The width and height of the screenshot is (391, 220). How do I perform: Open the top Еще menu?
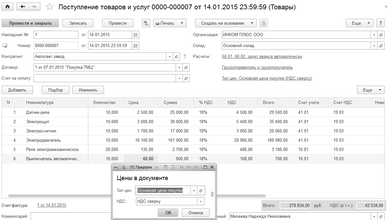tap(360, 23)
